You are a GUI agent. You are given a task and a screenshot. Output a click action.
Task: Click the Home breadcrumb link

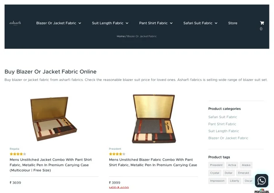[x=120, y=36]
